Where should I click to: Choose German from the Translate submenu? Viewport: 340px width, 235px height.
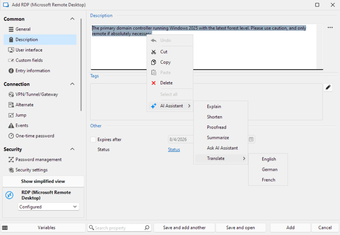pyautogui.click(x=269, y=169)
